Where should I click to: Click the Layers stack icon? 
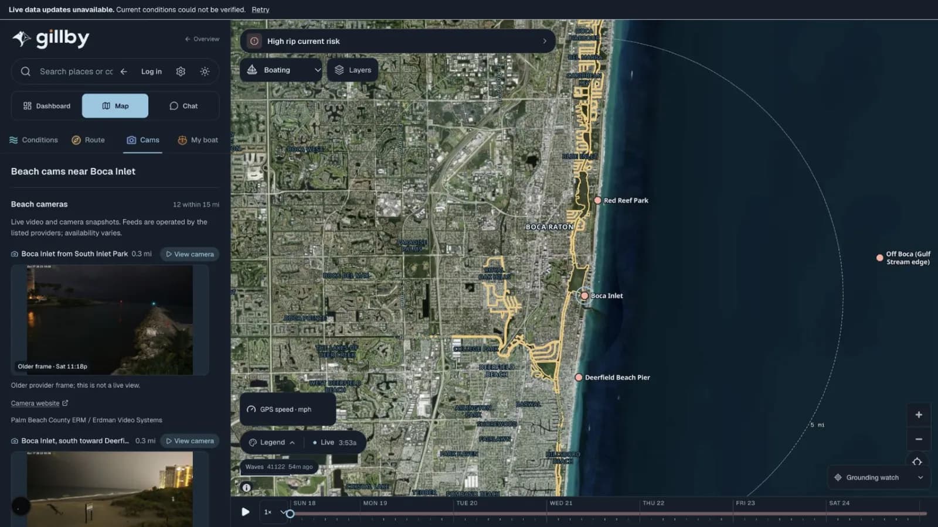339,70
